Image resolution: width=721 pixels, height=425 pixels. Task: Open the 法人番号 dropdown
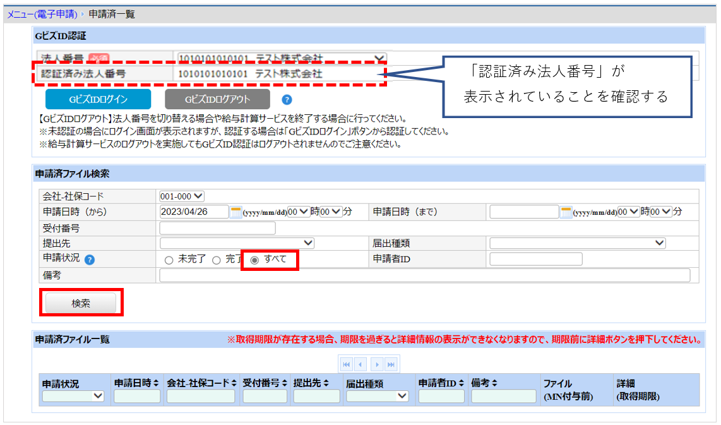(282, 59)
